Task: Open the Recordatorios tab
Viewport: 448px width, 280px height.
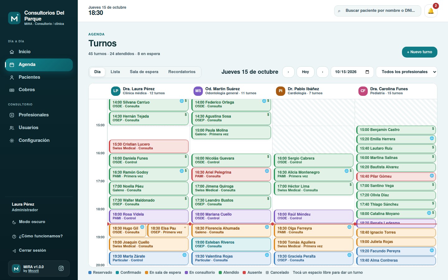Action: coord(182,72)
